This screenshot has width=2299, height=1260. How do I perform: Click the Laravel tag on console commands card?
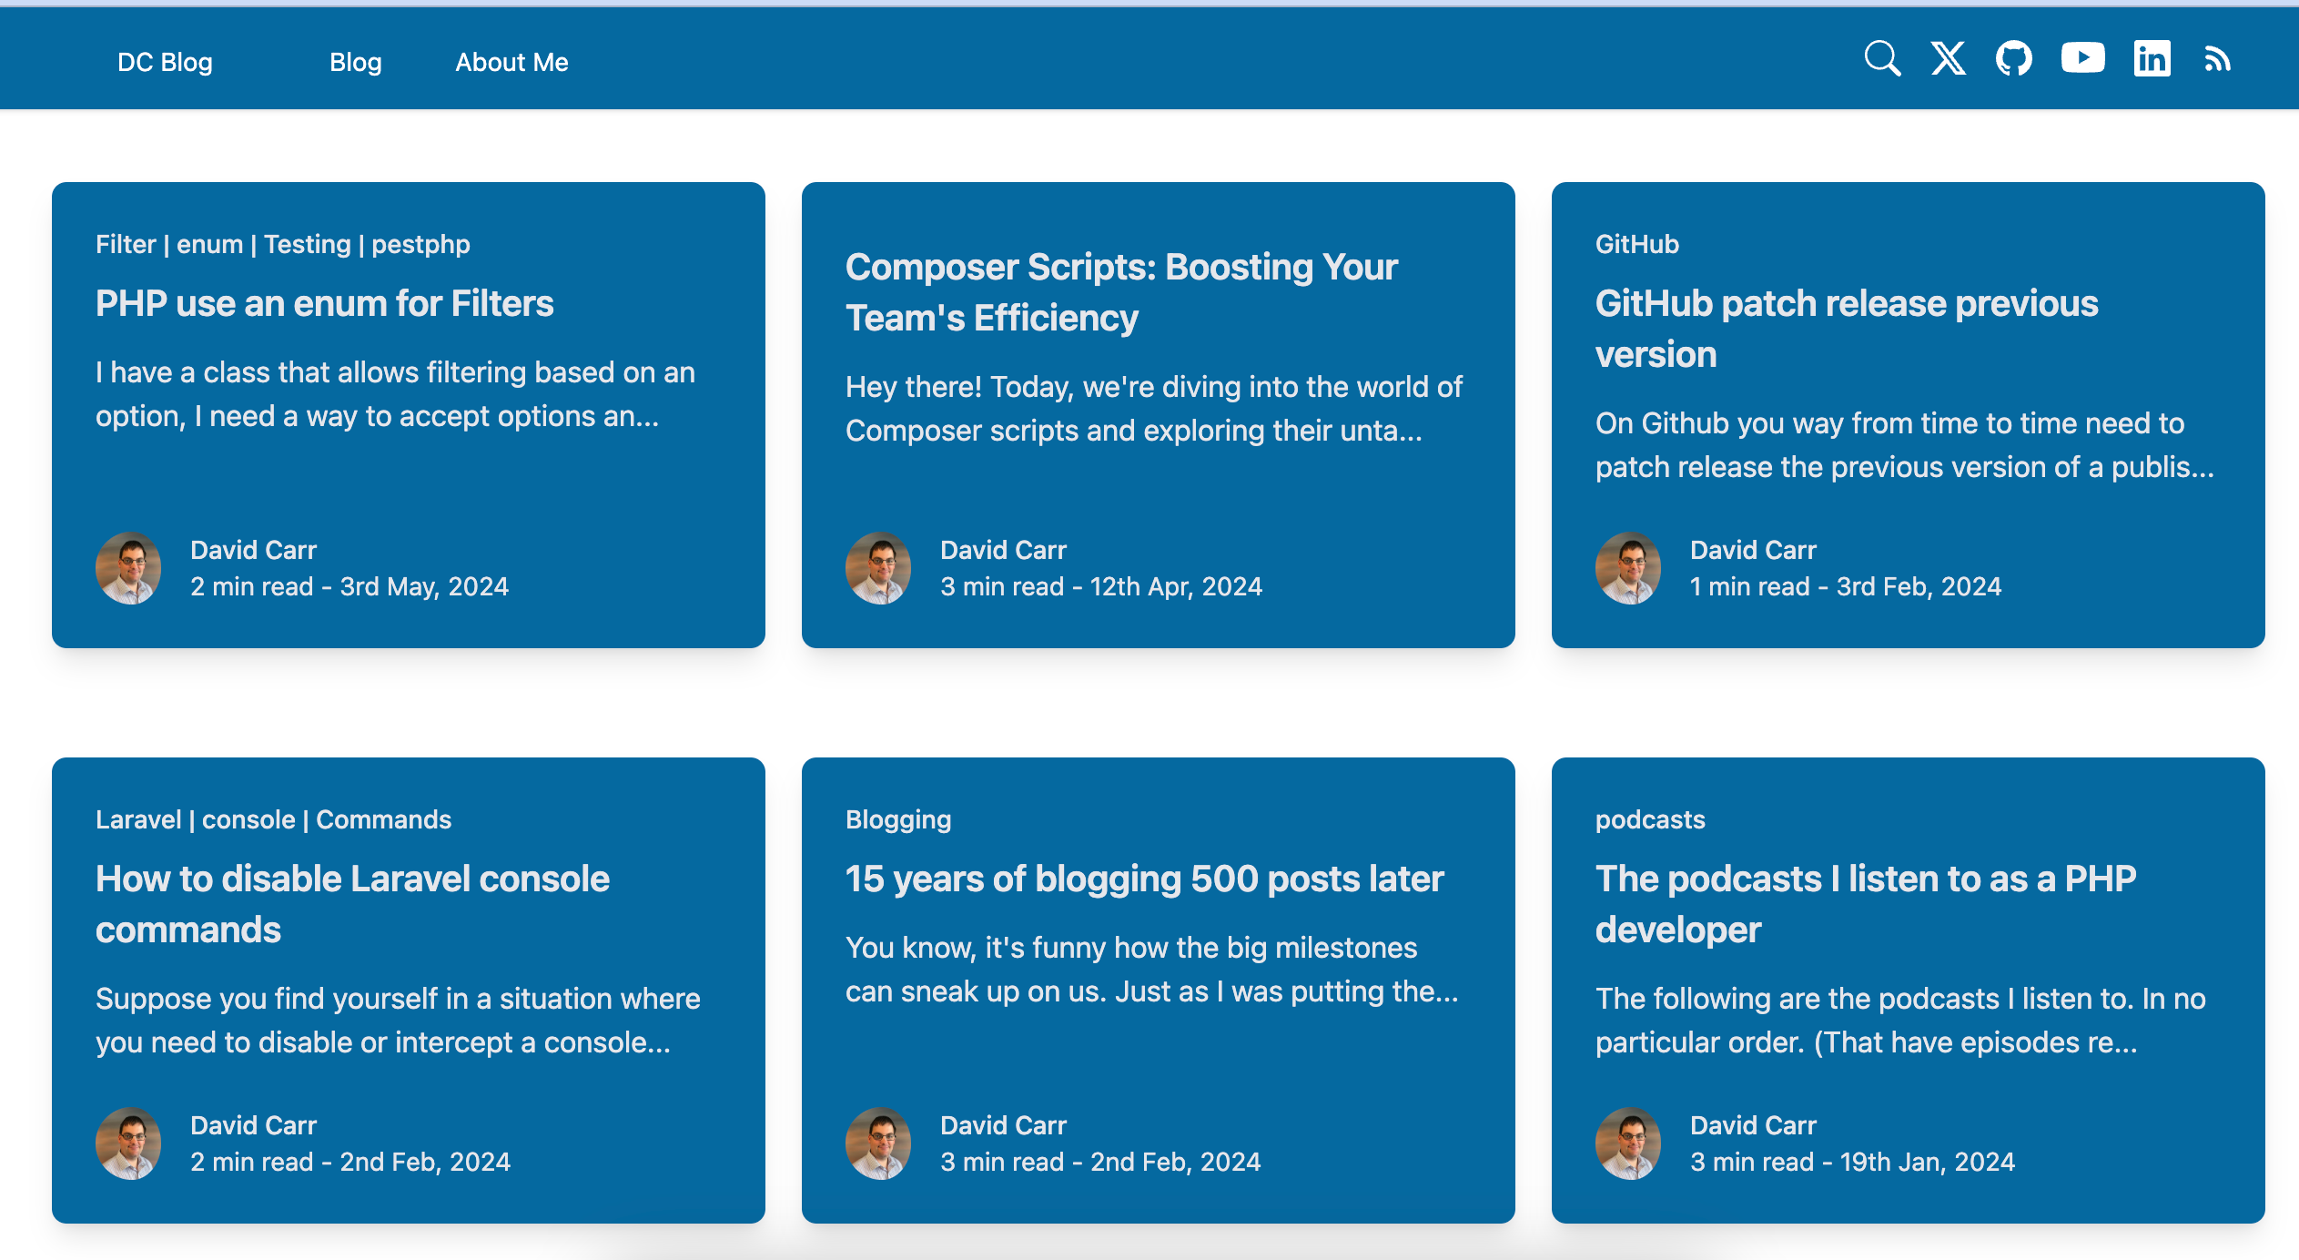(x=138, y=819)
